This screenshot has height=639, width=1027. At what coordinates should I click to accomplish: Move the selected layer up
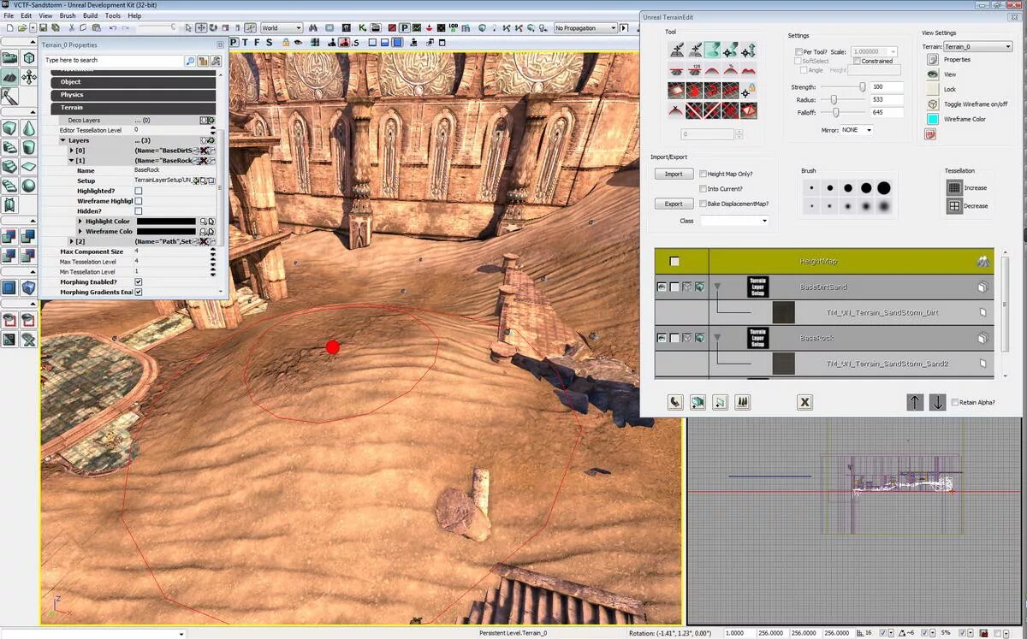pos(915,402)
